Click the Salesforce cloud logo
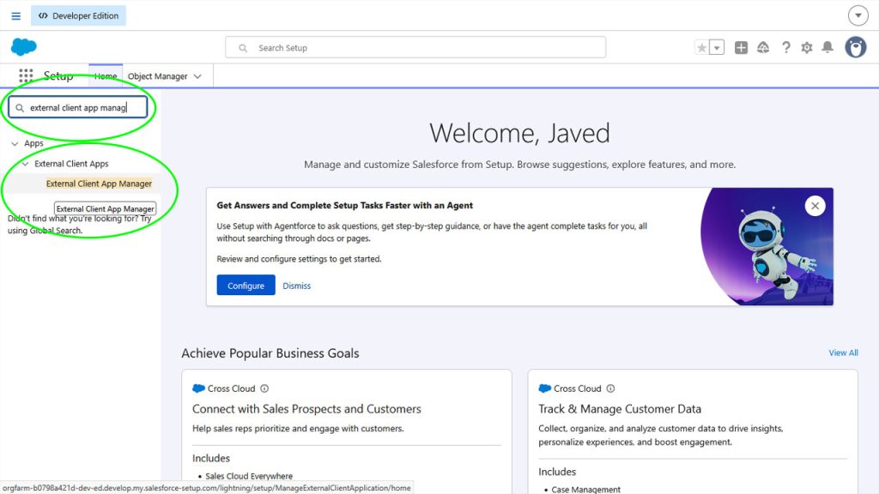Image resolution: width=879 pixels, height=494 pixels. tap(23, 47)
